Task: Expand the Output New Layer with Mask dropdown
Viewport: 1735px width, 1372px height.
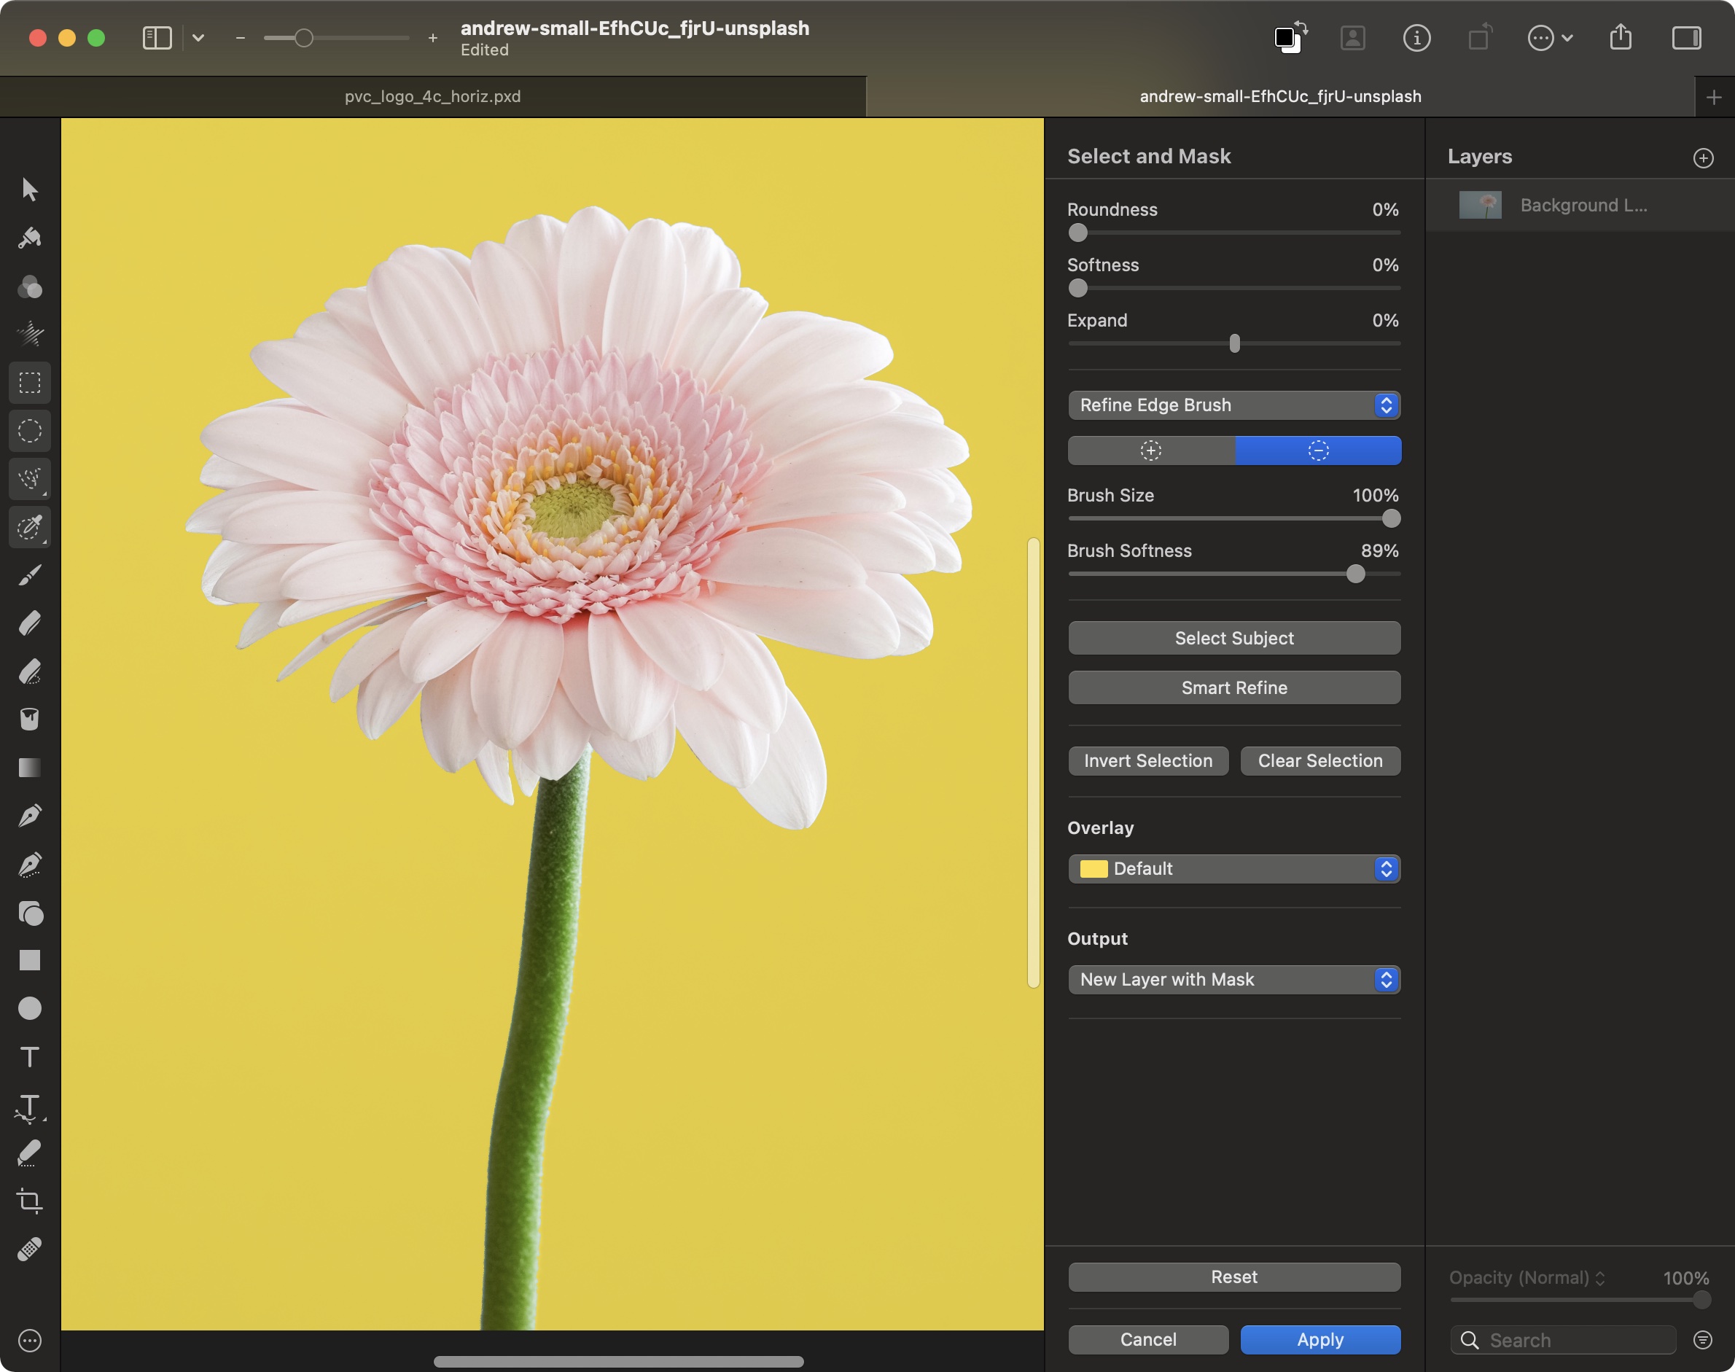Action: click(1384, 979)
